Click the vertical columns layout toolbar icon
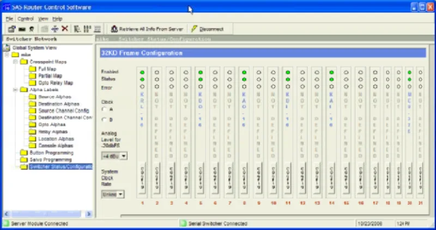436x230 pixels. tap(87, 29)
